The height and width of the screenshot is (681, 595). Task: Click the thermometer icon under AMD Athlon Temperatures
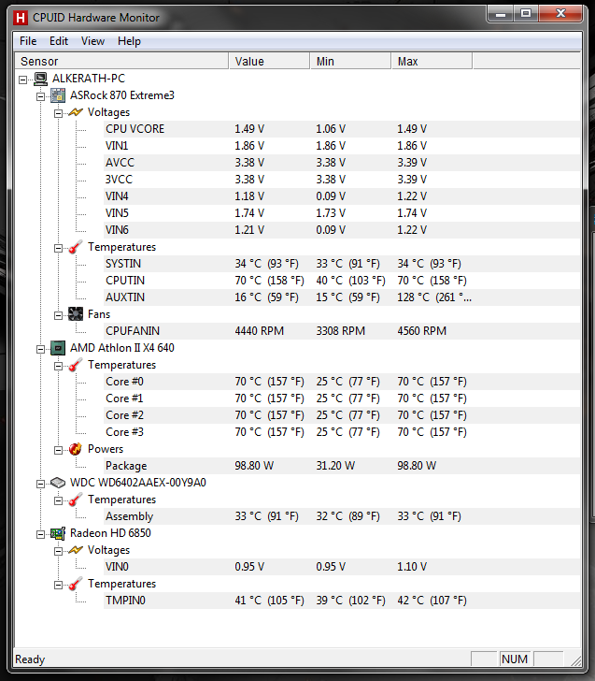coord(76,365)
